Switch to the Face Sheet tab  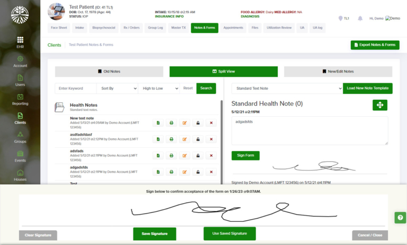click(x=59, y=27)
